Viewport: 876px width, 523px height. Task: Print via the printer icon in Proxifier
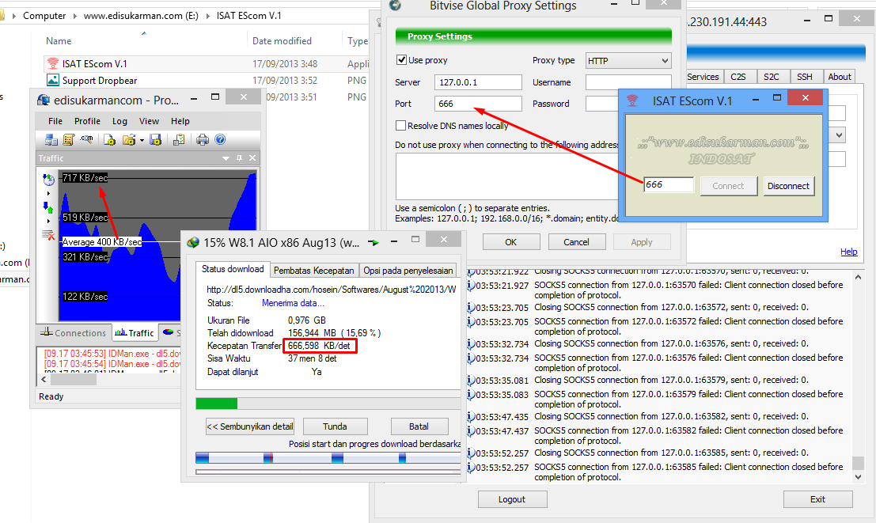tap(203, 140)
